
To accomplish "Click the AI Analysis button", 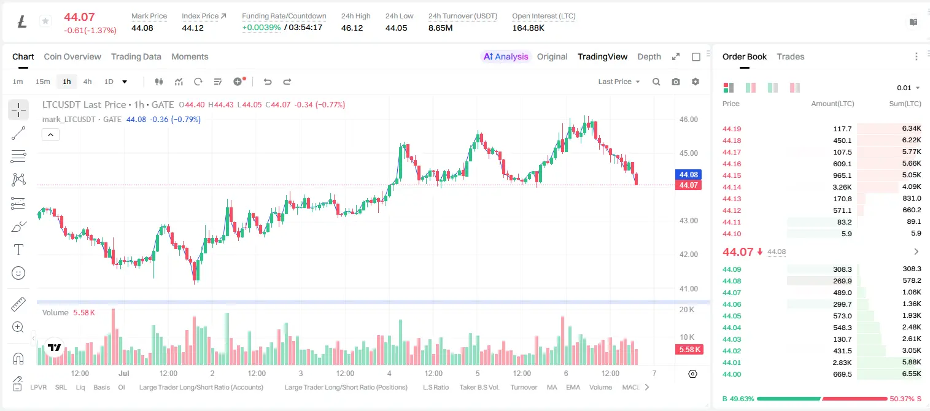I will click(x=505, y=56).
